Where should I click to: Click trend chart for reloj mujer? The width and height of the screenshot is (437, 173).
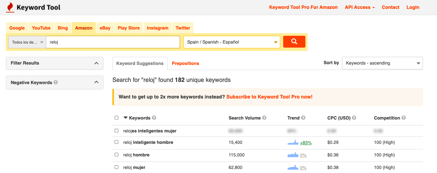(293, 168)
